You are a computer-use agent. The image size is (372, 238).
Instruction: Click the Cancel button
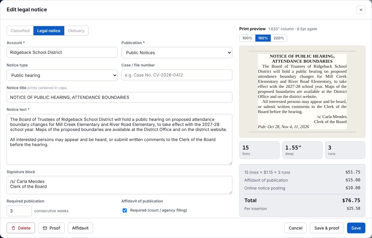295,228
